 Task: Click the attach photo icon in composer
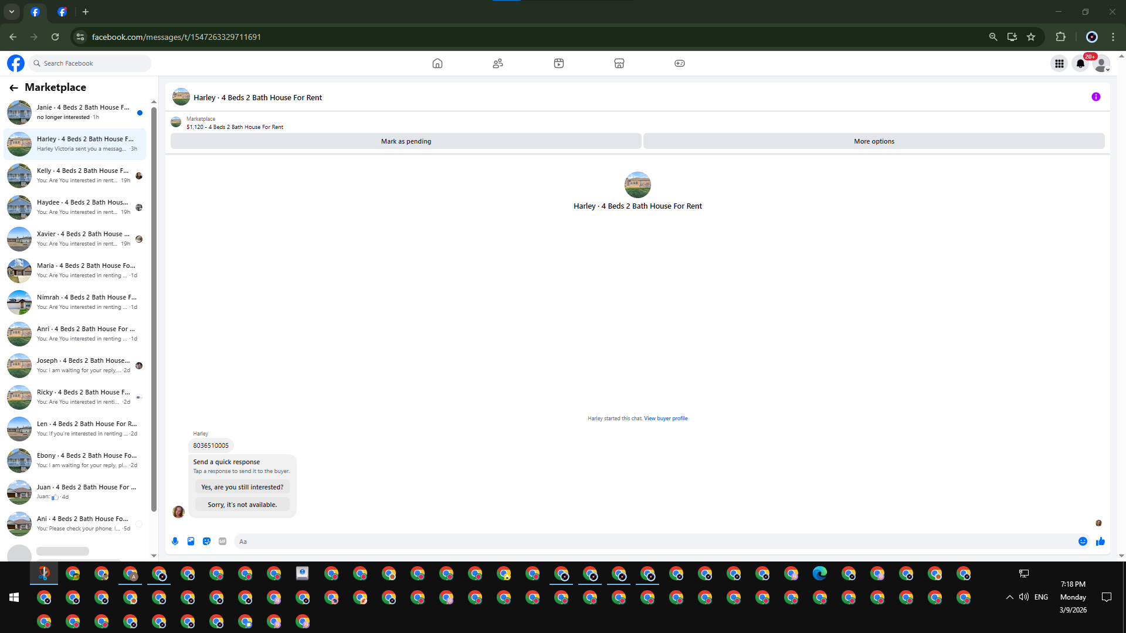point(191,541)
